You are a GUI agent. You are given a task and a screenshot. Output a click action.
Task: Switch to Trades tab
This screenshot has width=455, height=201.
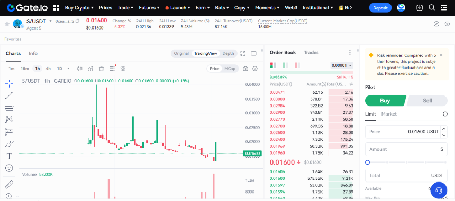coord(312,53)
